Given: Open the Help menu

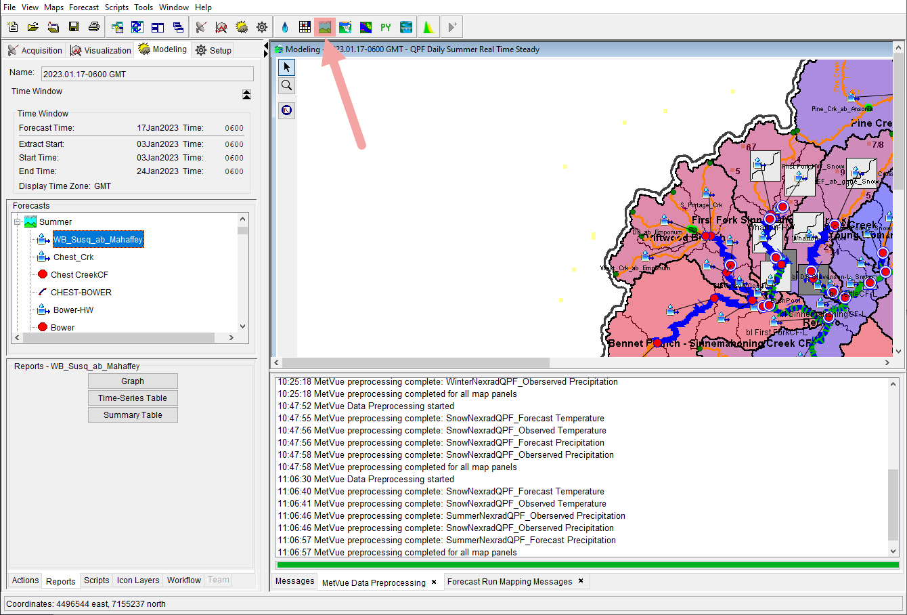Looking at the screenshot, I should tap(203, 7).
